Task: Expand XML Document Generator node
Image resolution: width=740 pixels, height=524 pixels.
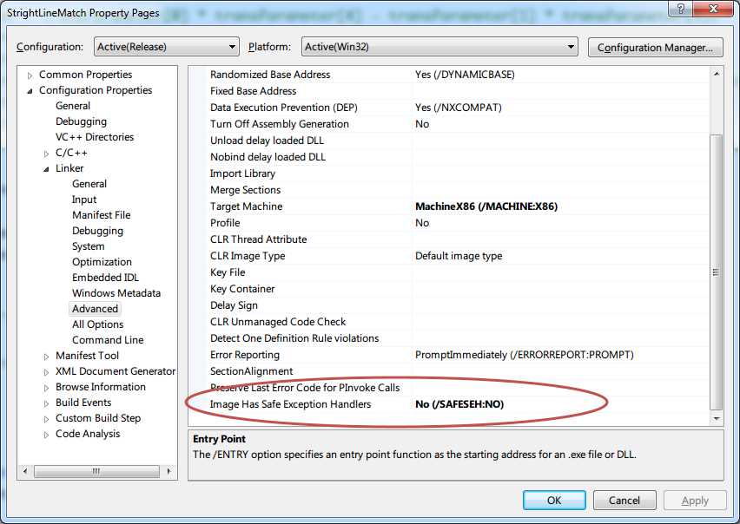Action: point(46,372)
